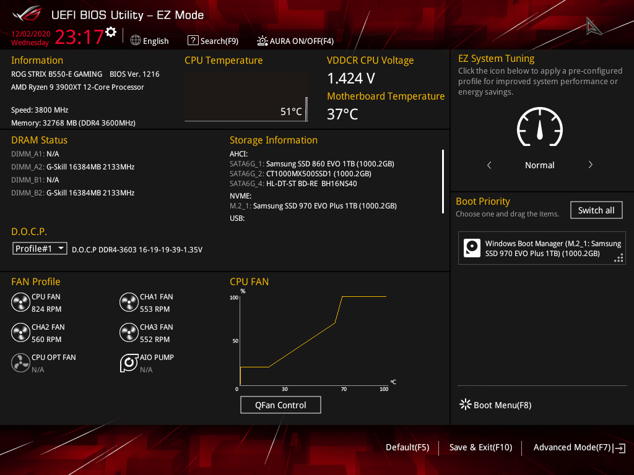This screenshot has height=475, width=634.
Task: Click DIMM_A2 G-Skill 16384MB entry
Action: [73, 167]
